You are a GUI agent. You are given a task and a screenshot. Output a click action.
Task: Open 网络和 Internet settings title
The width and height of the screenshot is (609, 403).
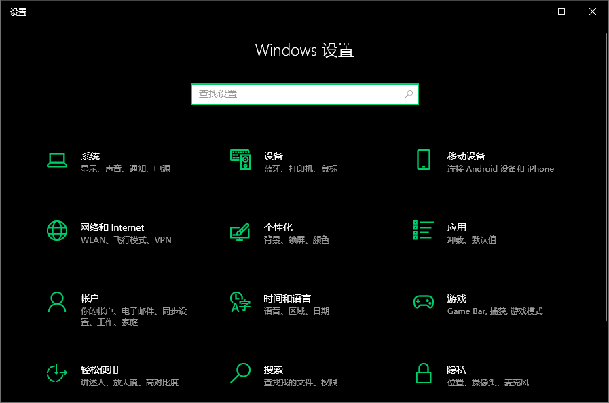point(112,227)
